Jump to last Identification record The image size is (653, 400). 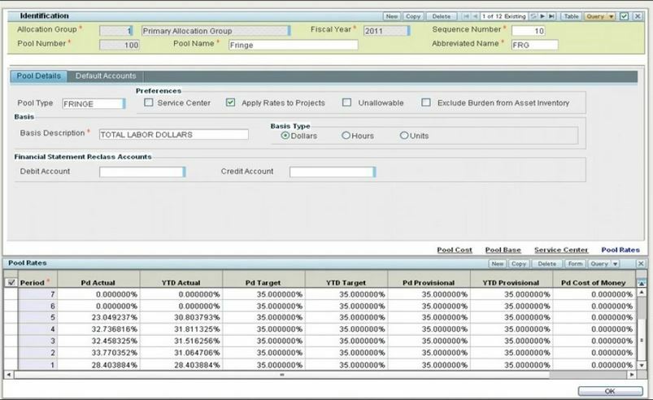[552, 16]
